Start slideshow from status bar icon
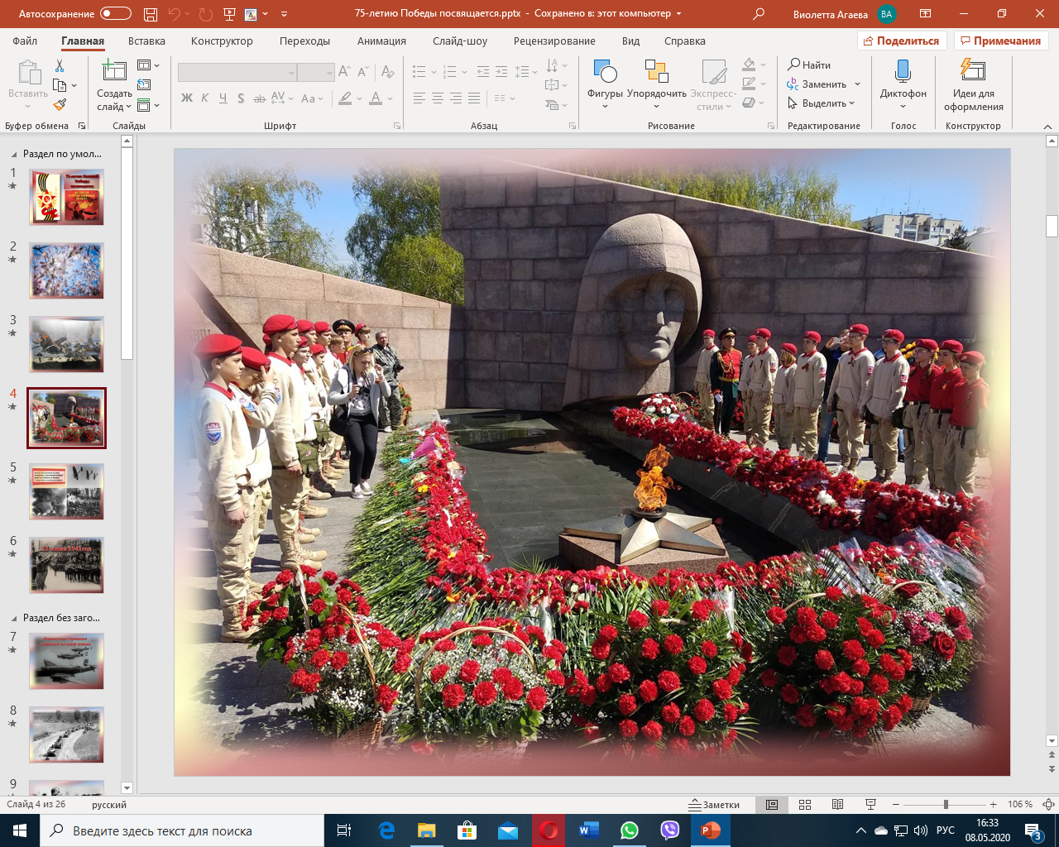 click(870, 805)
